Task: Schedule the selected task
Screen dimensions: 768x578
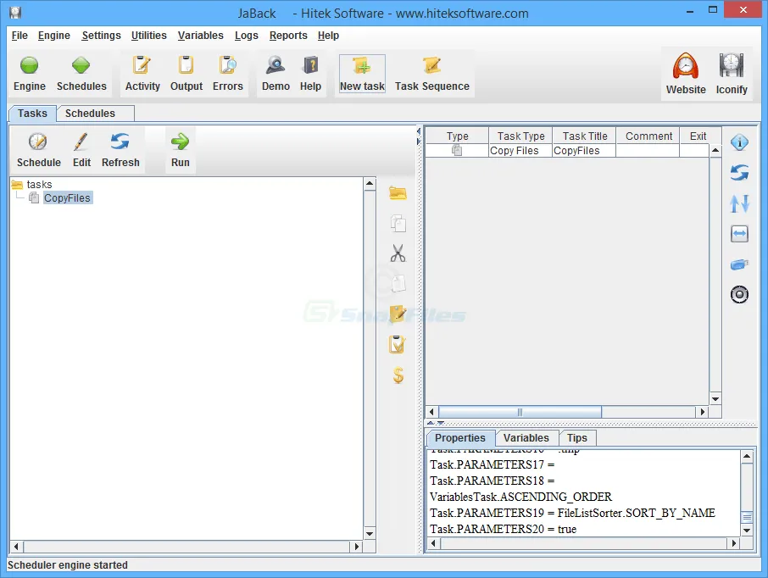Action: [38, 149]
